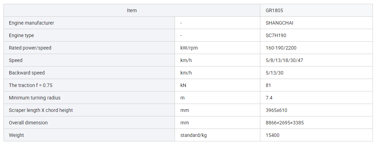The image size is (376, 149).
Task: Select the 5/8/13/18/30/47 speed value
Action: pos(284,60)
